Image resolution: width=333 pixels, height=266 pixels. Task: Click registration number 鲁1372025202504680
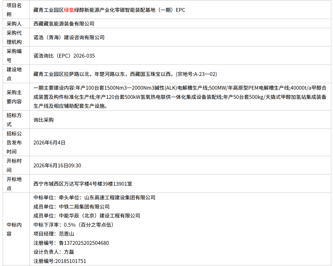[x=71, y=243]
